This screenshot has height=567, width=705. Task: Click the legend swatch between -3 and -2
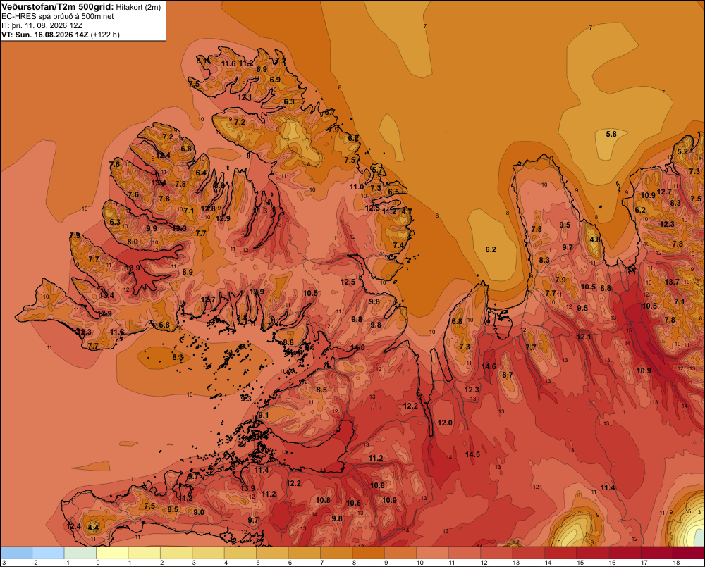pyautogui.click(x=17, y=553)
